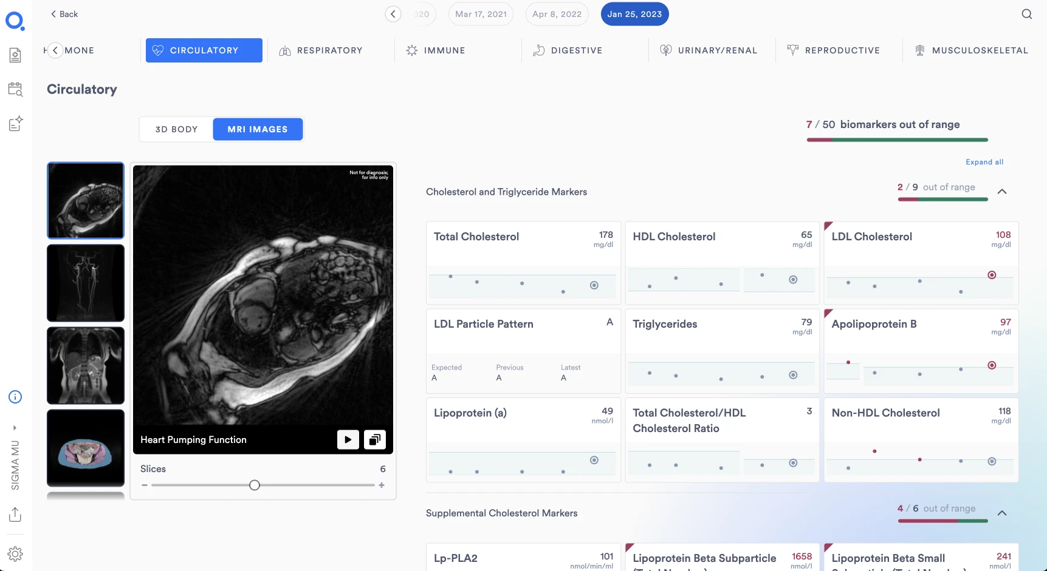The width and height of the screenshot is (1047, 571).
Task: Click the app logo icon
Action: [x=15, y=21]
